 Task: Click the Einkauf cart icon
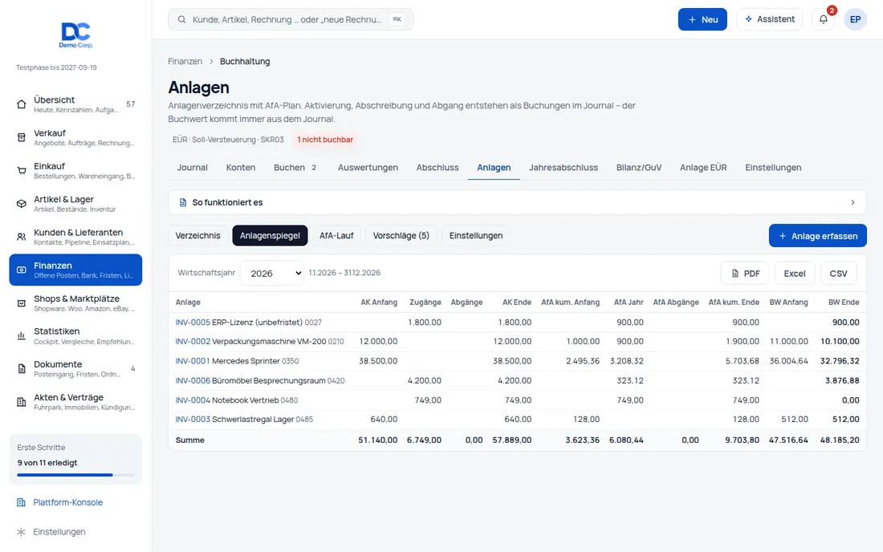[22, 171]
